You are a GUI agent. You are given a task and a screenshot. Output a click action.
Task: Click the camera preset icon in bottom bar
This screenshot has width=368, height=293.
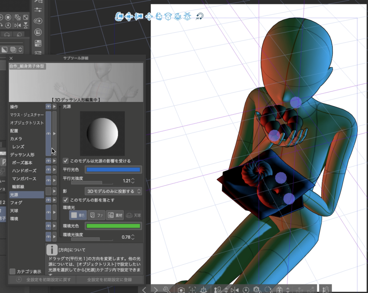pos(181,289)
